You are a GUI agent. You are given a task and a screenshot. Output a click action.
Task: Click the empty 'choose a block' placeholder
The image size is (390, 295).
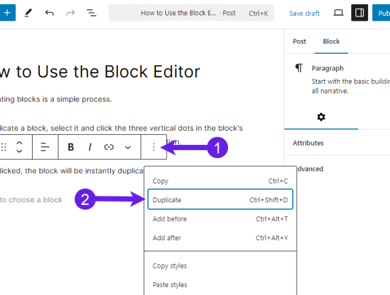coord(31,200)
